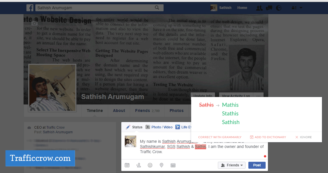The image size is (328, 173).
Task: Go to Home in the top bar
Action: [242, 8]
